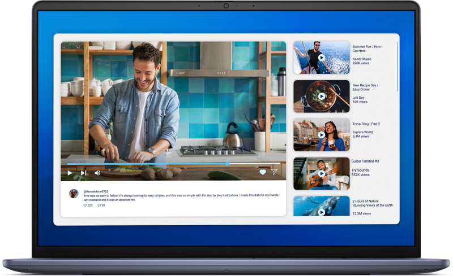Click play on the Guitar Tutorial thumbnail
Viewport: 453px width, 276px height.
point(321,174)
